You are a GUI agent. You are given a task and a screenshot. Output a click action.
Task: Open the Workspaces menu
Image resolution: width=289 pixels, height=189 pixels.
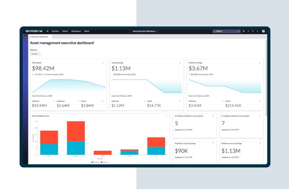76,31
